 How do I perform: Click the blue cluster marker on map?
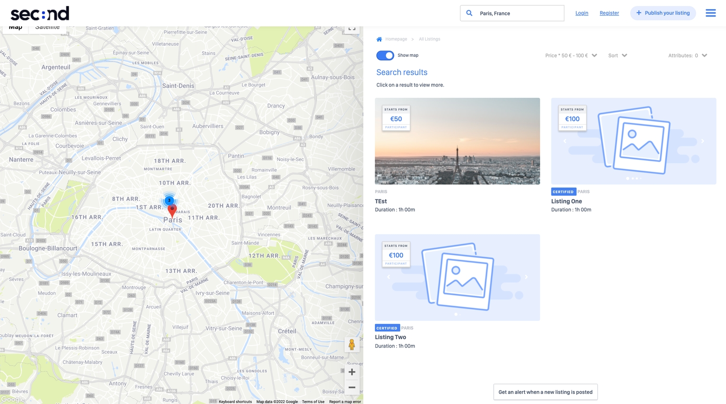click(169, 200)
